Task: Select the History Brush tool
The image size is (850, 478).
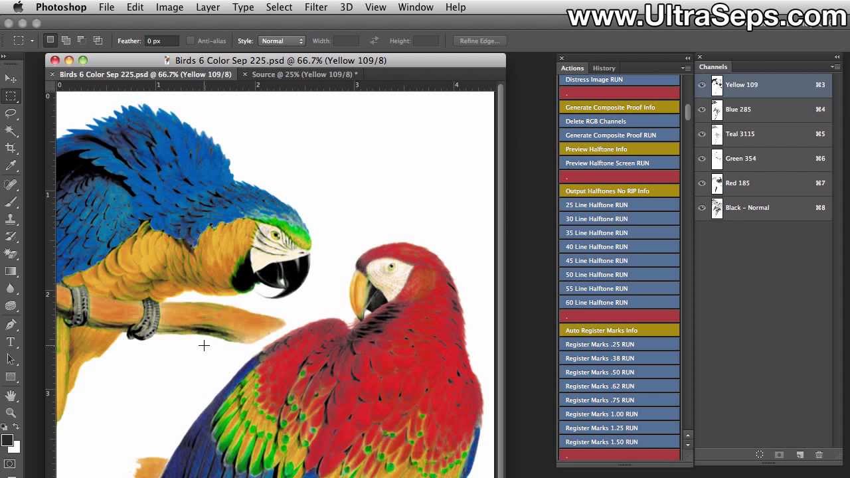Action: (11, 236)
